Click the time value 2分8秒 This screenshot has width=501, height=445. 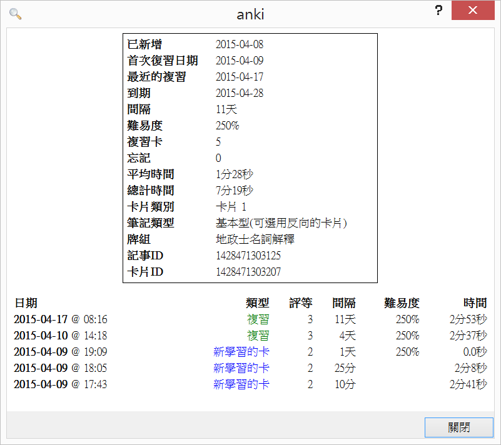470,368
